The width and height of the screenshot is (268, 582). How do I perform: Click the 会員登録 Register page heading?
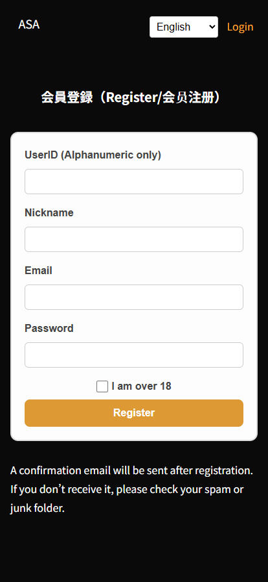pyautogui.click(x=131, y=97)
